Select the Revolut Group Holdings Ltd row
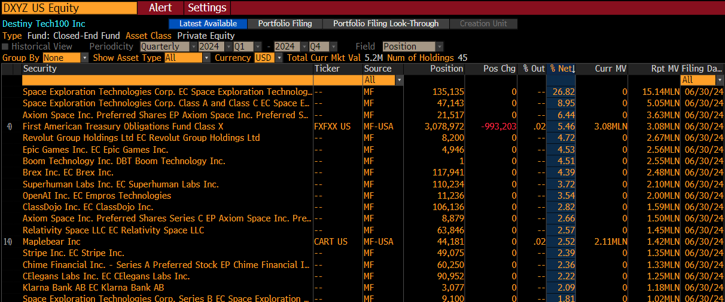Screen dimensions: 725x302 click(362, 138)
